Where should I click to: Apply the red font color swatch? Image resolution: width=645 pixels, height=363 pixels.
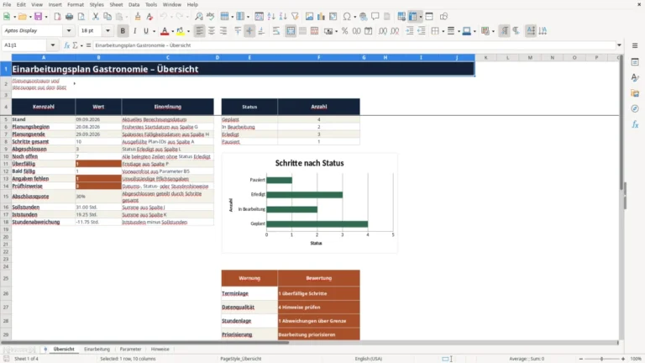(x=165, y=31)
